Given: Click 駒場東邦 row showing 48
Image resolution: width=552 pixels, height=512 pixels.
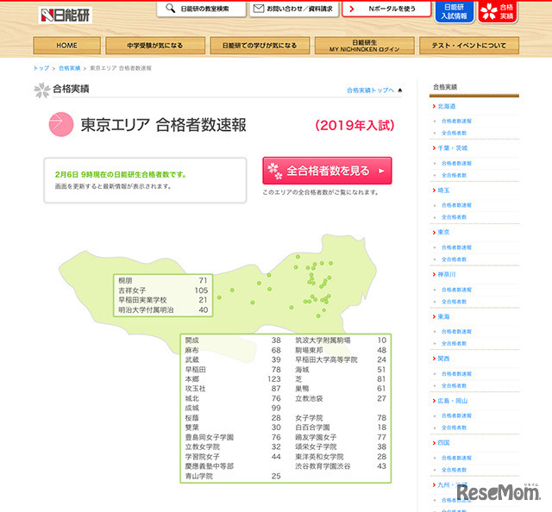Looking at the screenshot, I should click(341, 350).
